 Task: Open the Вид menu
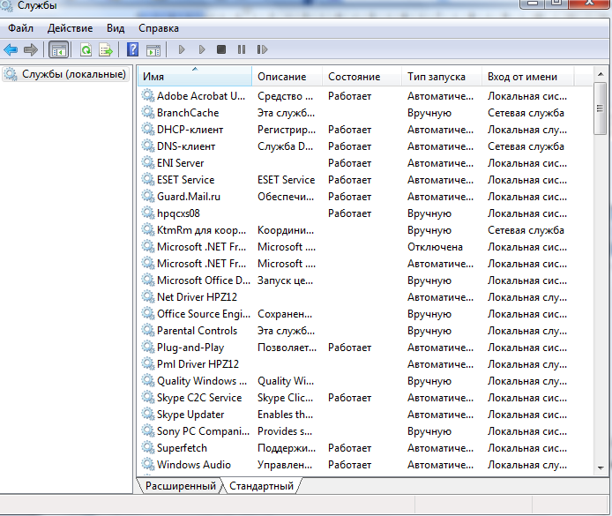click(x=116, y=28)
